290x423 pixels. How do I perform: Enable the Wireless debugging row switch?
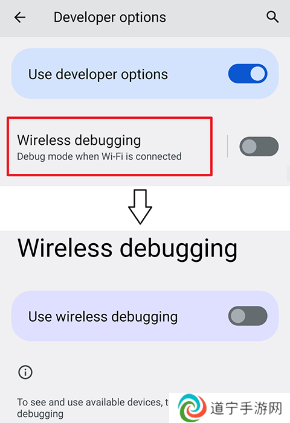259,147
